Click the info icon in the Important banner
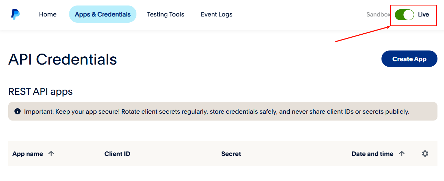Image resolution: width=444 pixels, height=181 pixels. pyautogui.click(x=18, y=111)
